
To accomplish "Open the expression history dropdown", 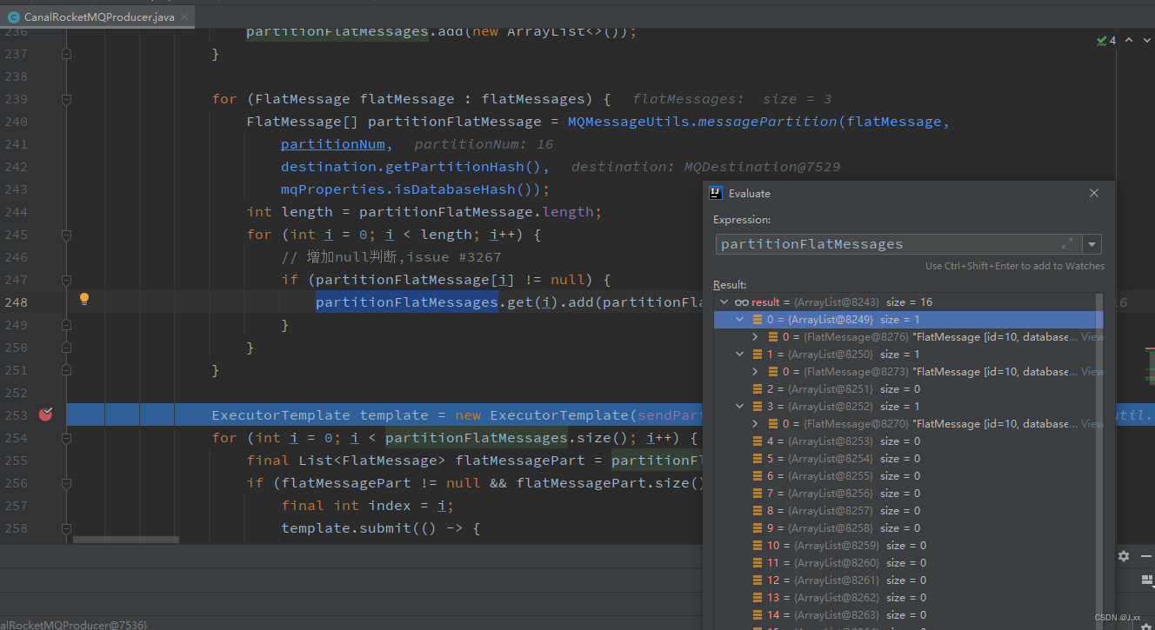I will pos(1092,244).
